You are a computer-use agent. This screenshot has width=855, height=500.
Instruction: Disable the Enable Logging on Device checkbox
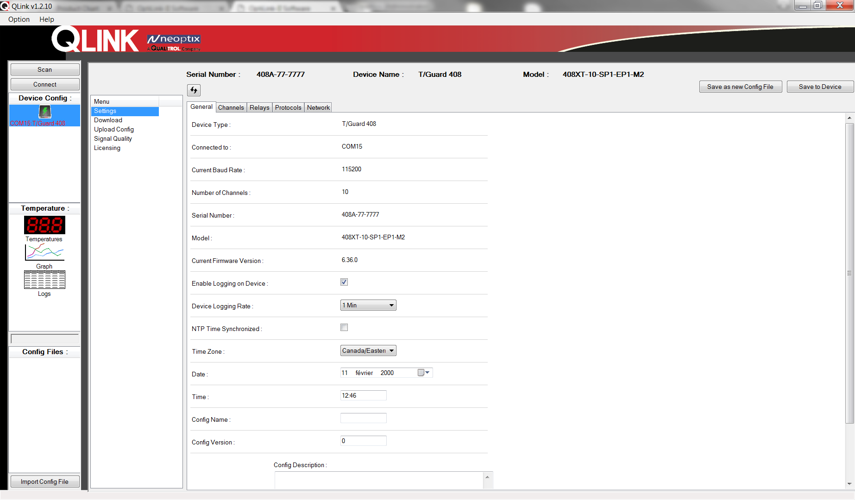(x=344, y=282)
